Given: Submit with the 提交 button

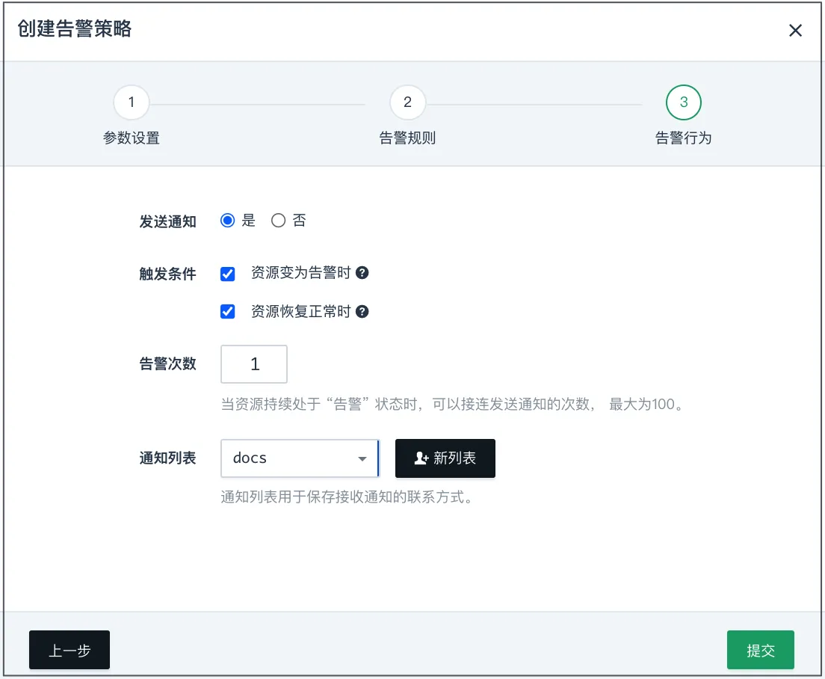Looking at the screenshot, I should pos(760,650).
